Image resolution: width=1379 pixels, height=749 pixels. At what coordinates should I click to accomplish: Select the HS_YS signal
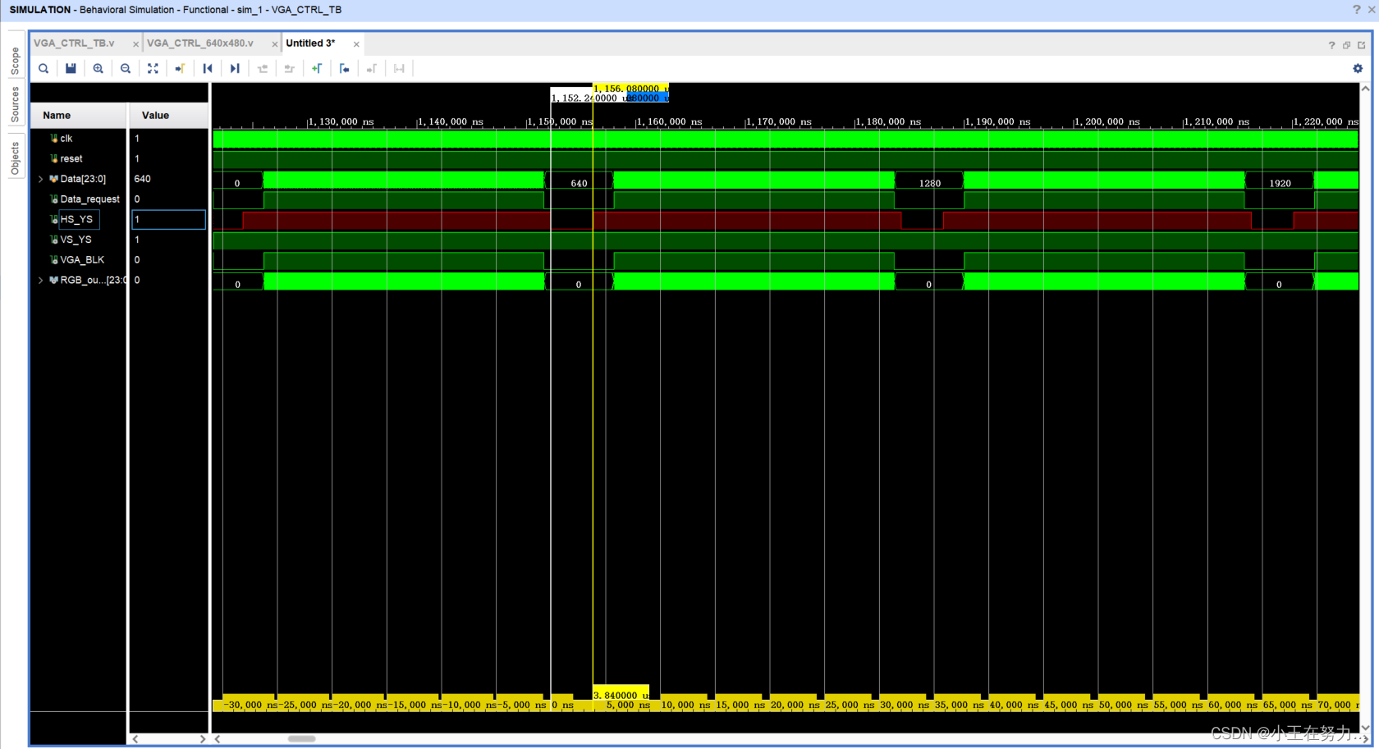click(x=76, y=220)
